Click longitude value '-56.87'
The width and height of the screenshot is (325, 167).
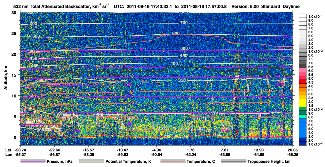click(54, 154)
